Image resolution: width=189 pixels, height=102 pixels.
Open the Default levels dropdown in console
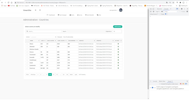click(154, 14)
